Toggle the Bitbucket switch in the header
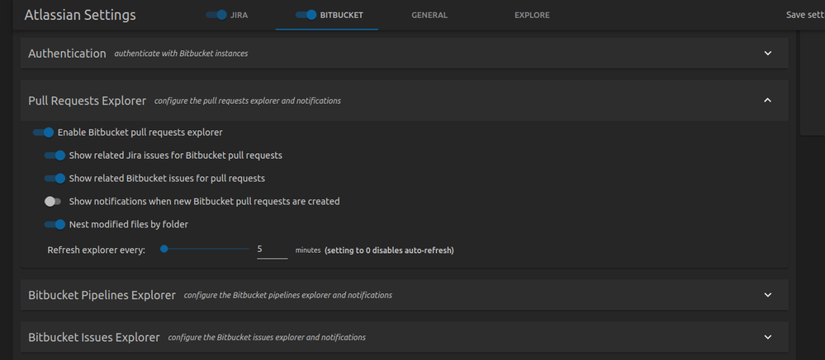The width and height of the screenshot is (825, 360). (x=306, y=15)
